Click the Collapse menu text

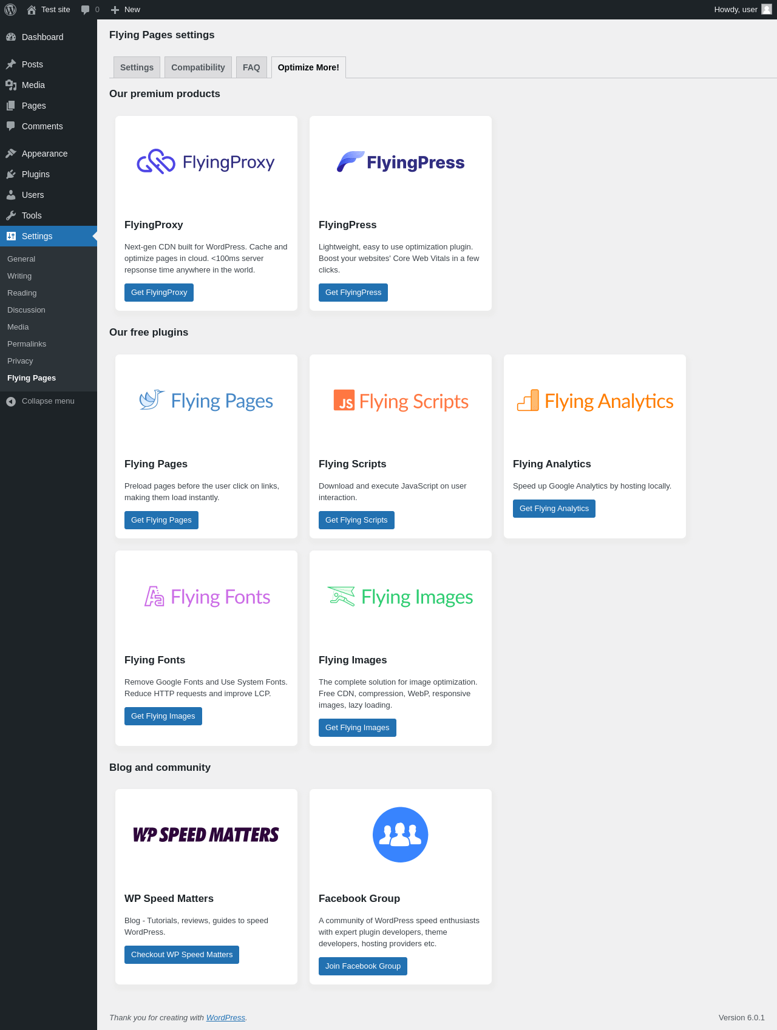[48, 401]
